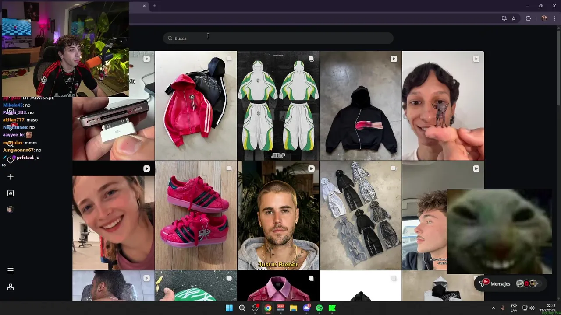Open the Meta apps grid icon in sidebar
561x315 pixels.
(x=11, y=287)
